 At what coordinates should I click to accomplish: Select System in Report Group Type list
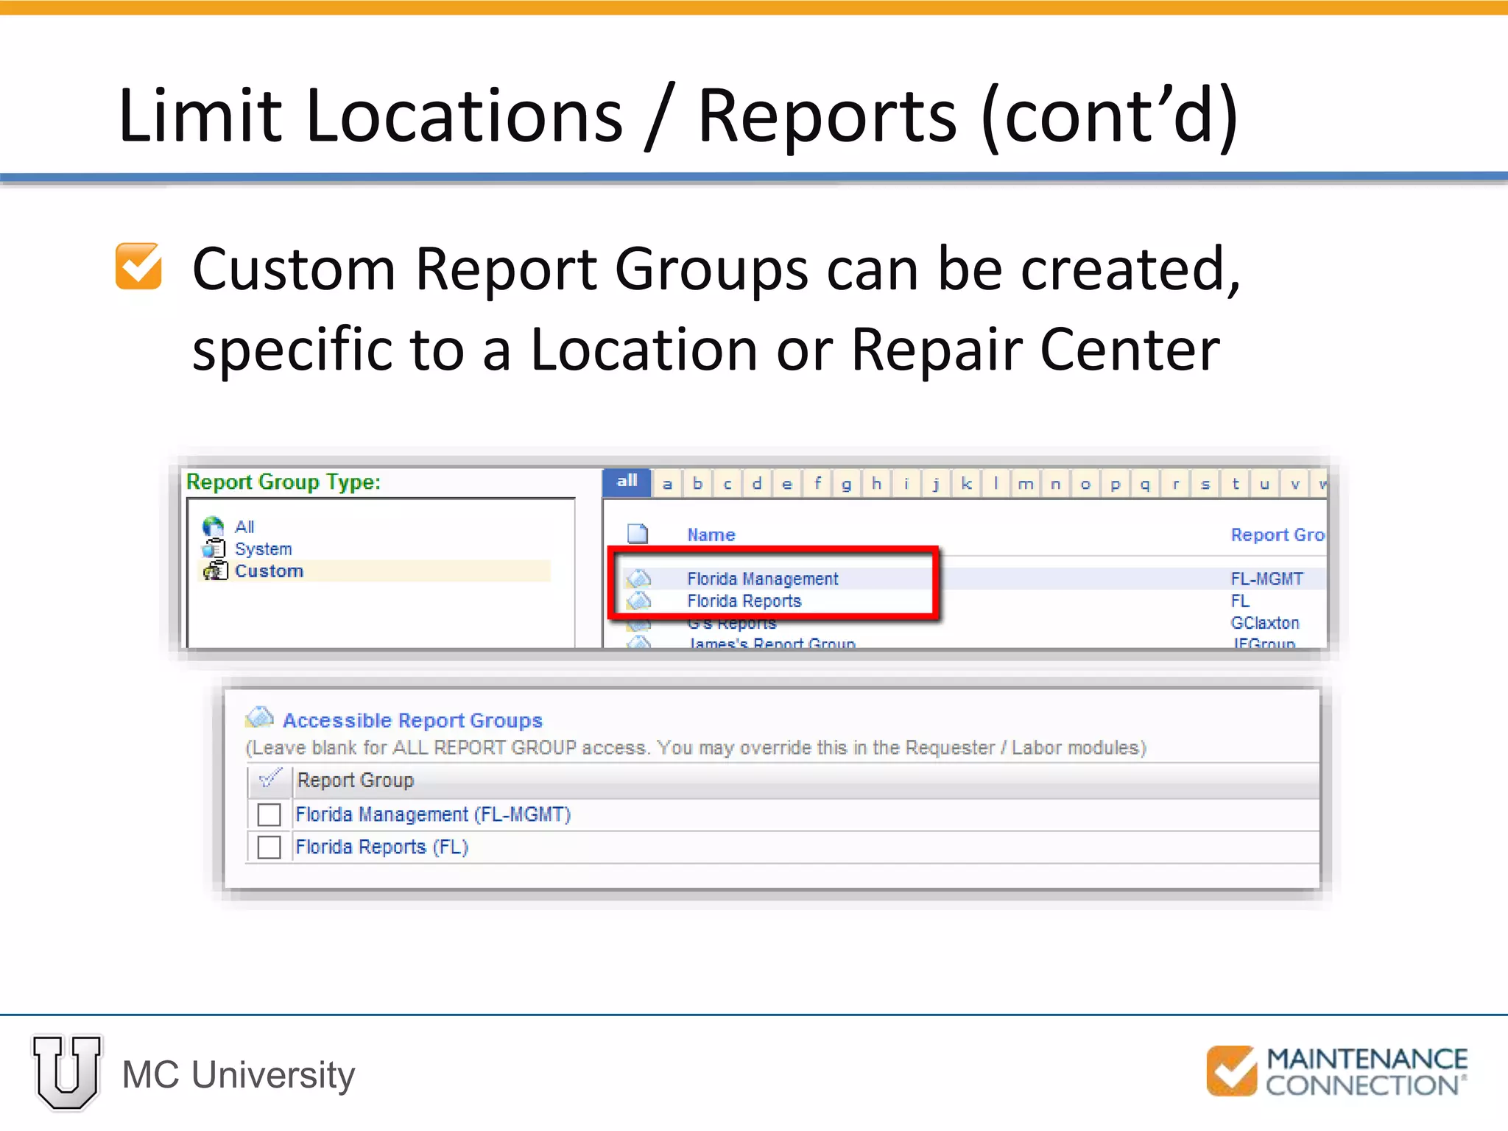[x=264, y=549]
